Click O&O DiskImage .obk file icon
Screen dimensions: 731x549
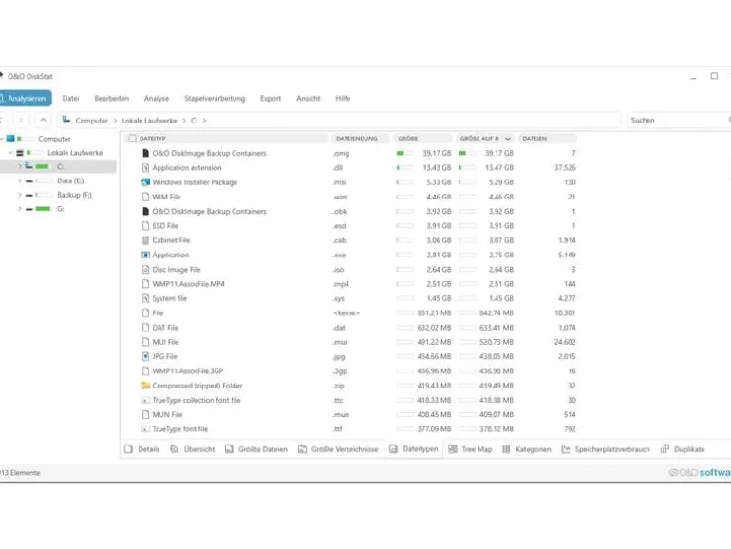coord(145,211)
